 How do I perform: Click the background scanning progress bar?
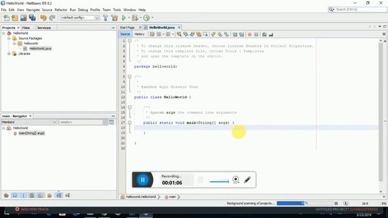[x=304, y=203]
